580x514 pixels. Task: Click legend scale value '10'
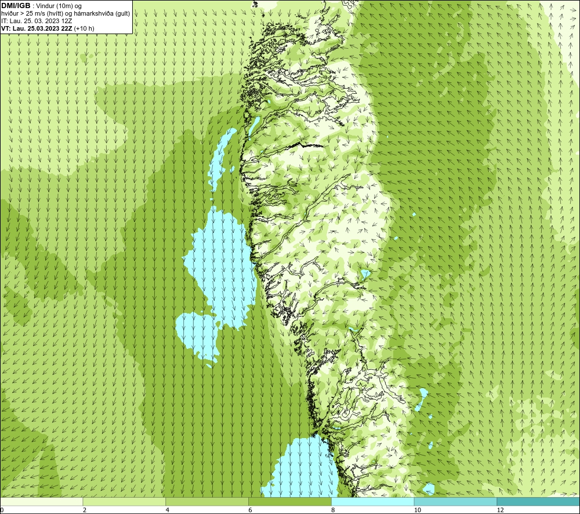(418, 510)
